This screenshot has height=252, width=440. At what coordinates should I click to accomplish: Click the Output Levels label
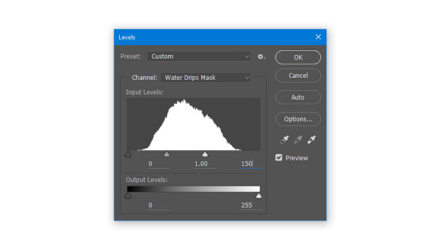(x=146, y=180)
